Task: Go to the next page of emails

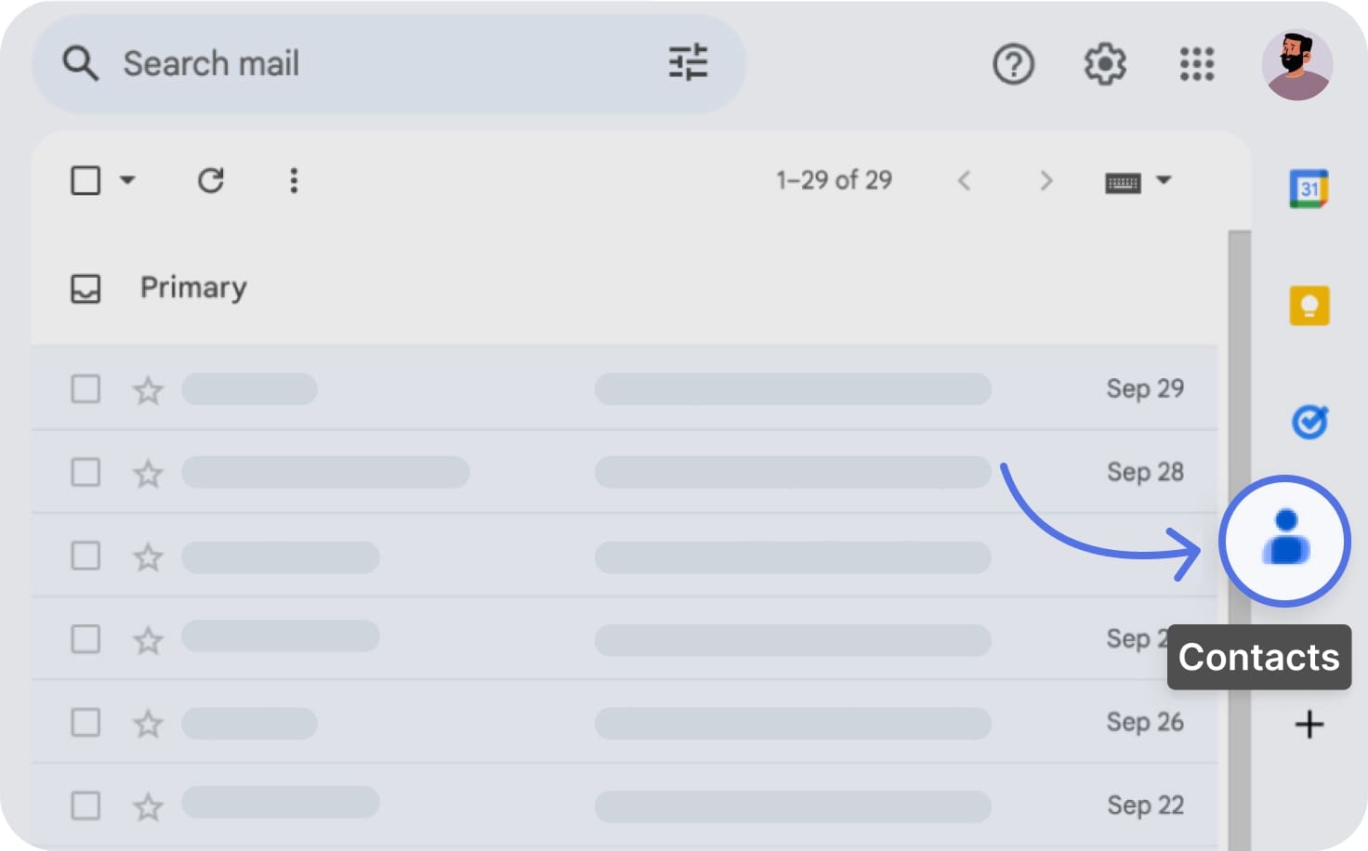Action: click(1046, 180)
